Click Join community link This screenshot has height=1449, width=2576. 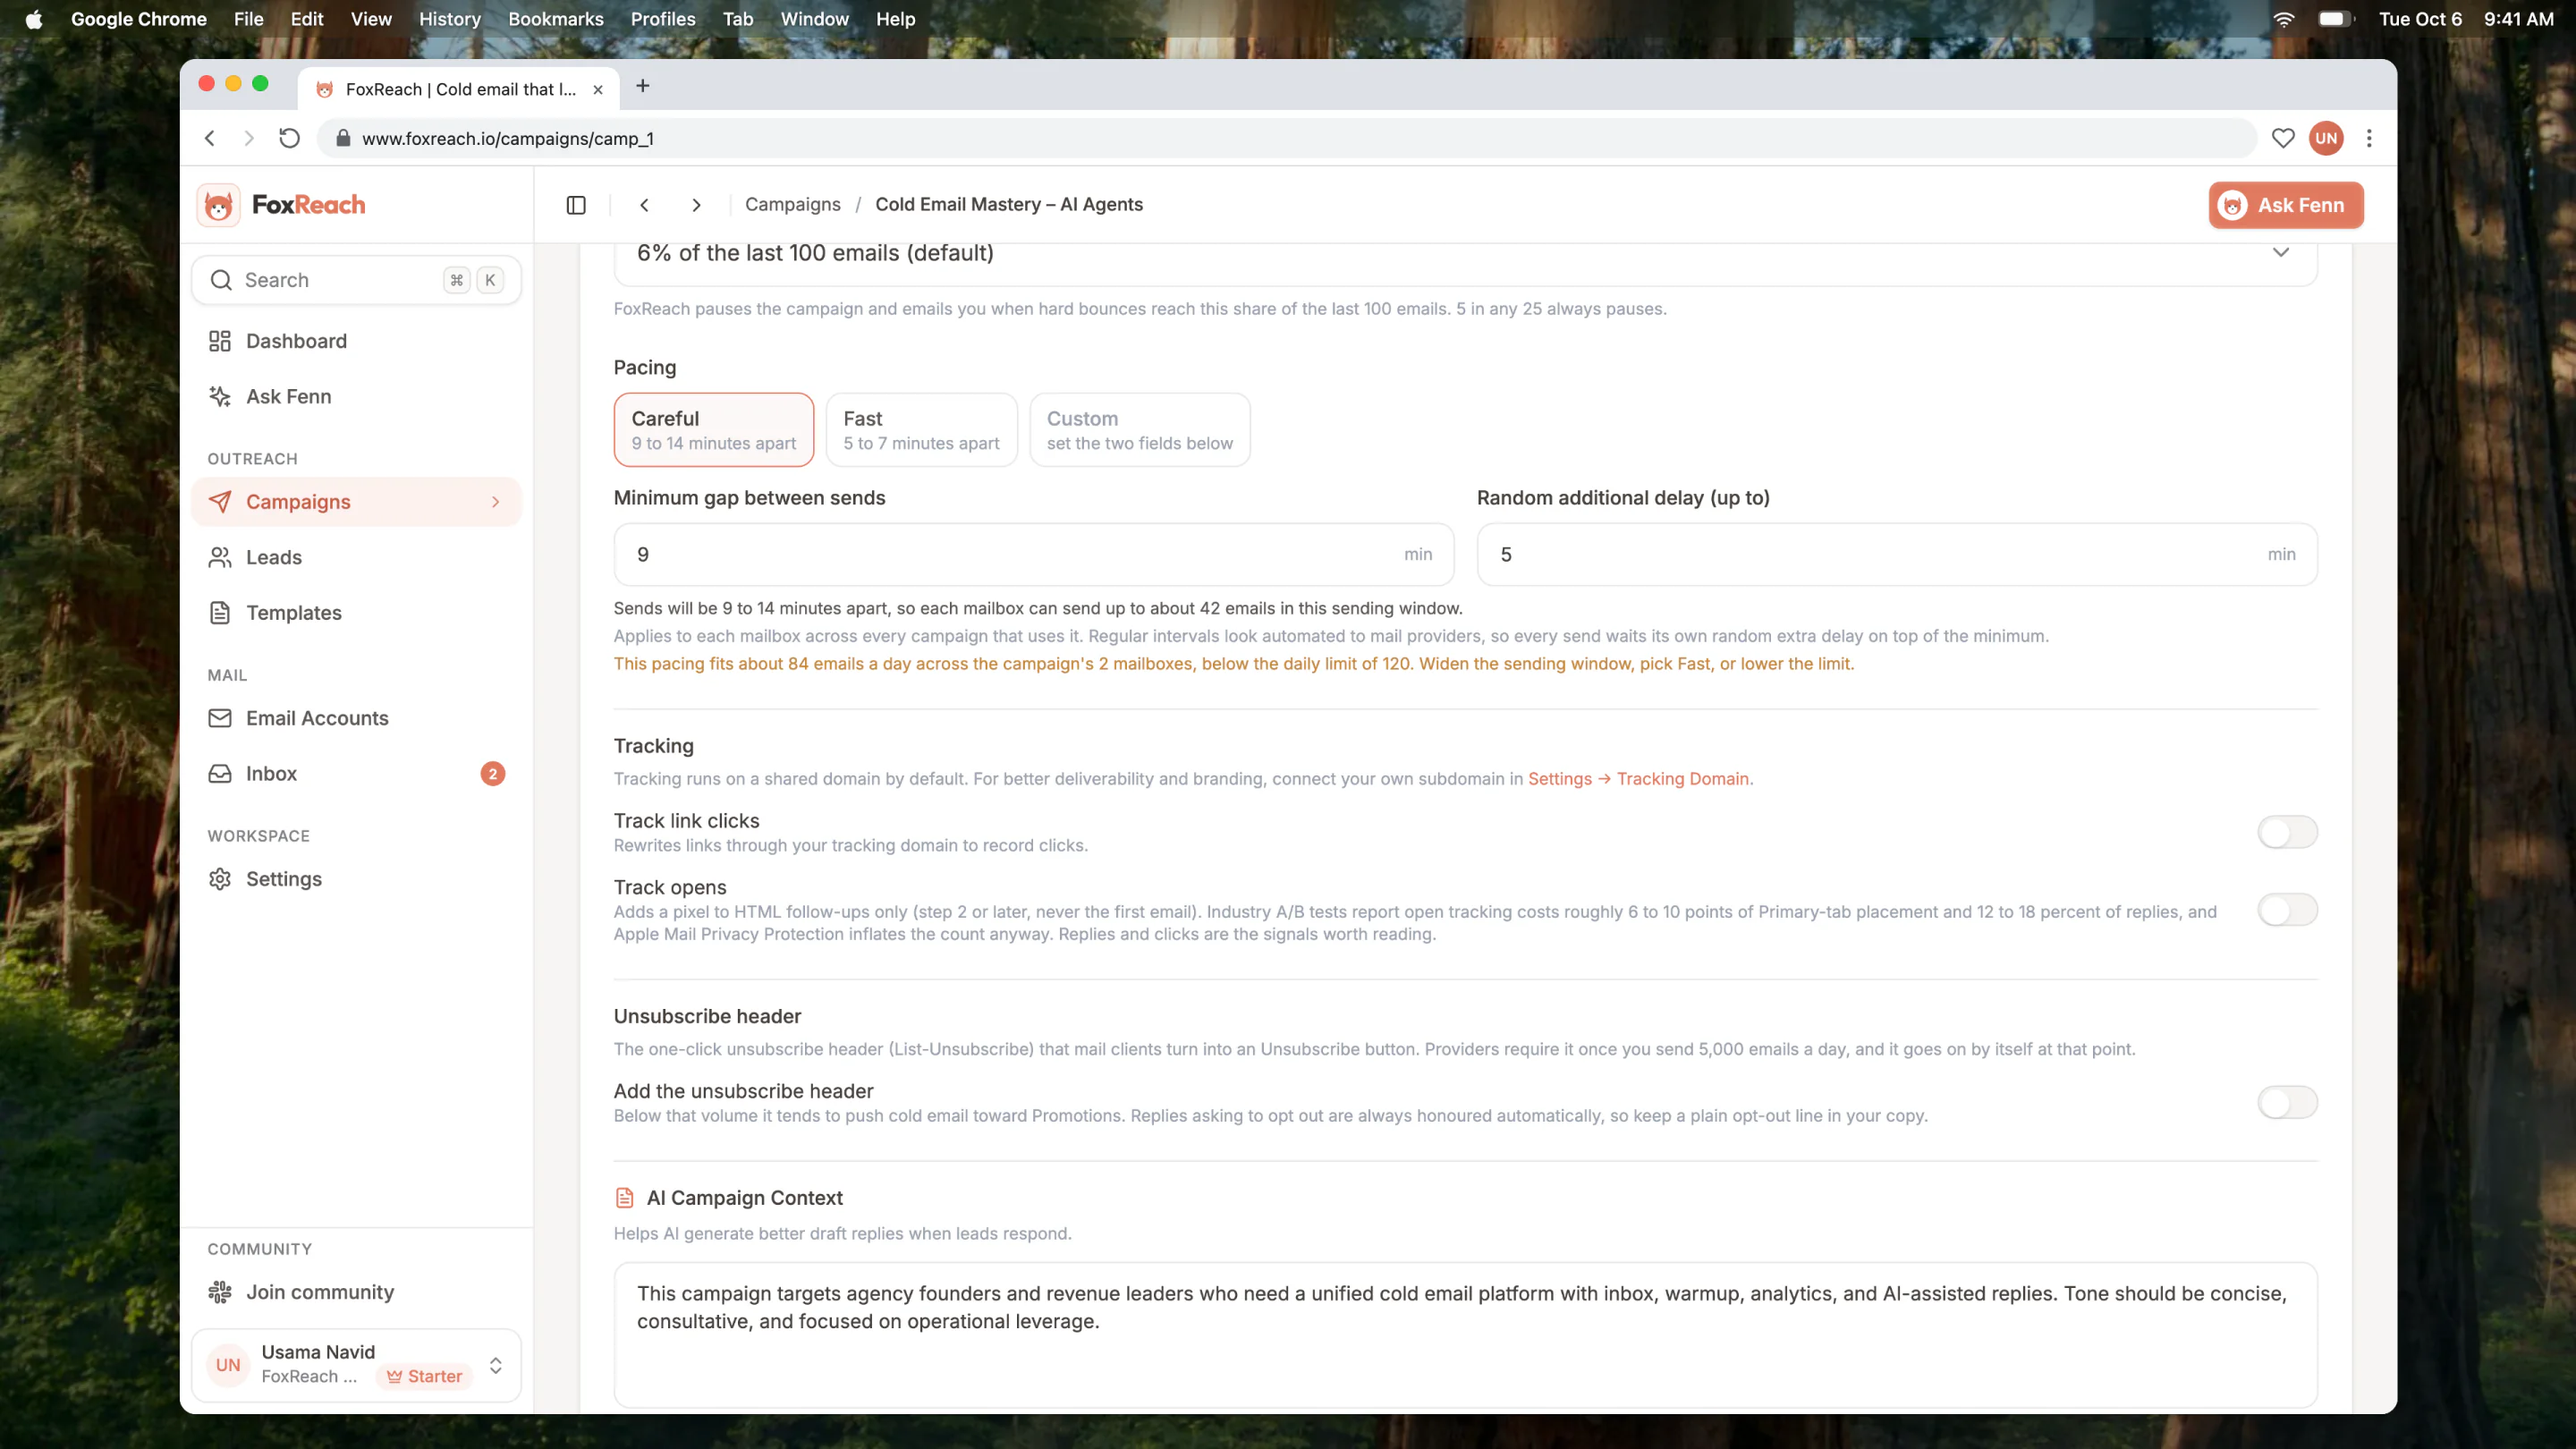(x=356, y=1292)
